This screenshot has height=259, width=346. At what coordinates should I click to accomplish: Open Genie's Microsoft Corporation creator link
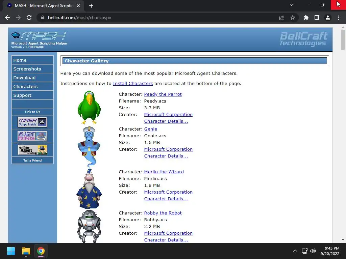168,149
